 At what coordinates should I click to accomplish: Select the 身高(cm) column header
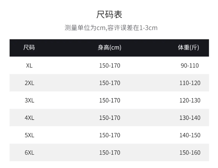(x=110, y=48)
